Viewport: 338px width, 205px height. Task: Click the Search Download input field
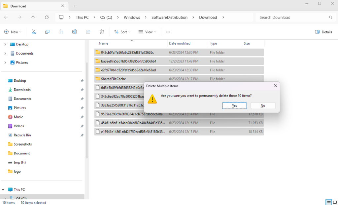pos(292,18)
